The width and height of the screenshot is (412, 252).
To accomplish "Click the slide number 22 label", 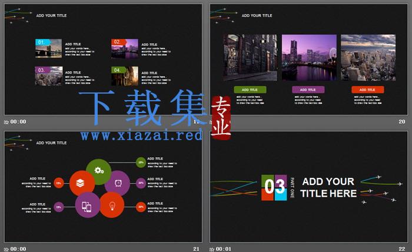I will click(402, 249).
